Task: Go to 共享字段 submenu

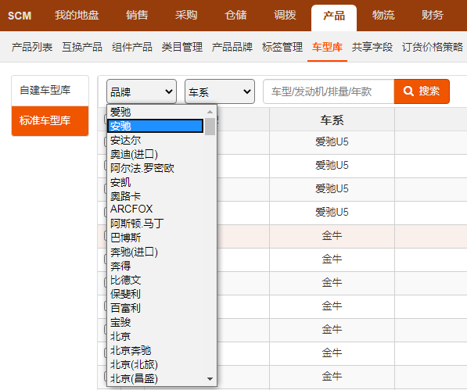Action: [x=372, y=47]
